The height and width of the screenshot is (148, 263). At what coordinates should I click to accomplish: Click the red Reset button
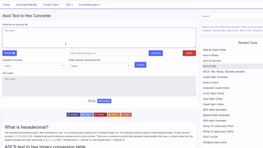coord(189,53)
